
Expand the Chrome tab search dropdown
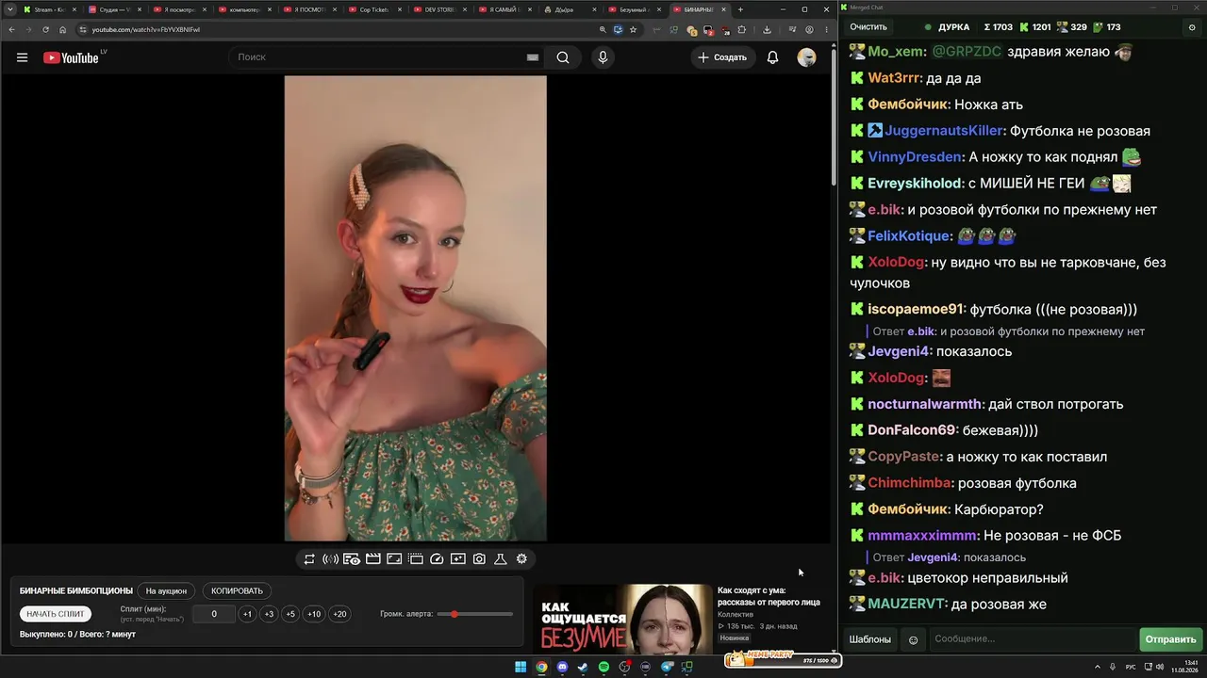[x=9, y=9]
